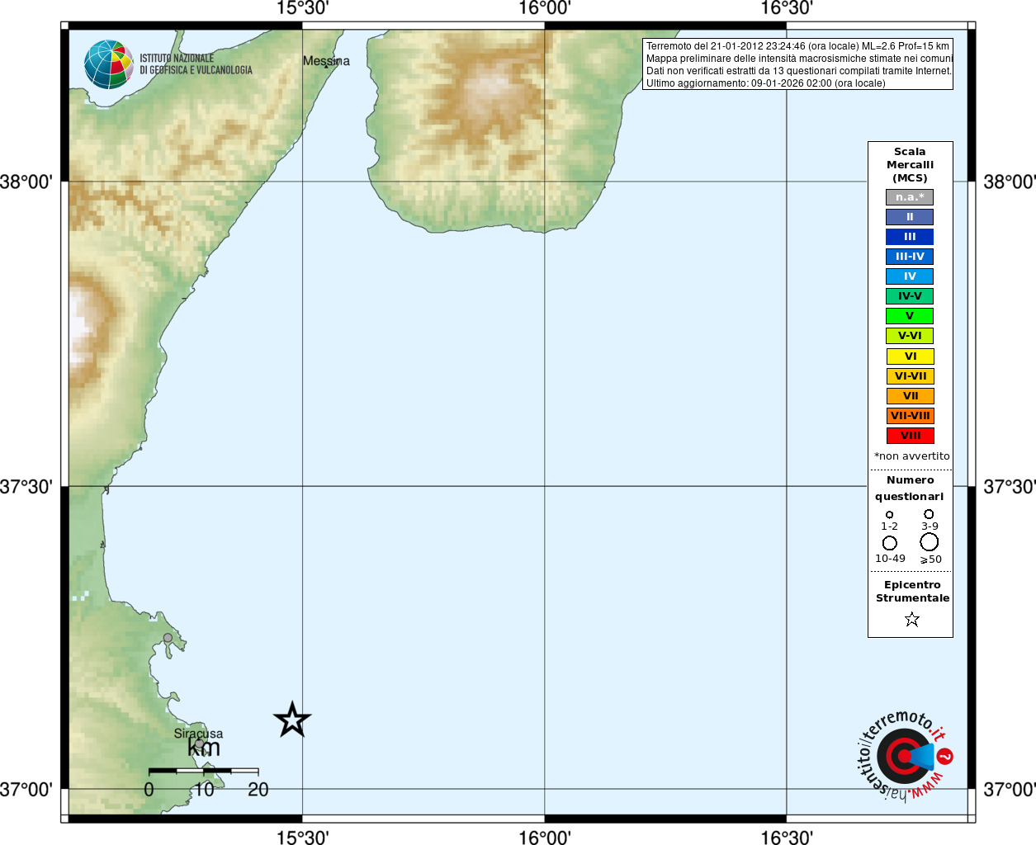1036x845 pixels.
Task: Click the INGV globe logo
Action: (x=109, y=64)
